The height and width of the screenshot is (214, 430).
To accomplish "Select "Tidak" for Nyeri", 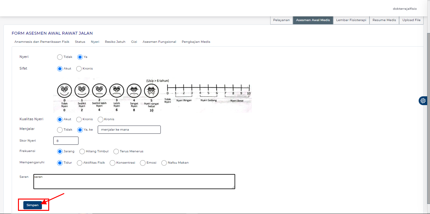I will tap(60, 57).
